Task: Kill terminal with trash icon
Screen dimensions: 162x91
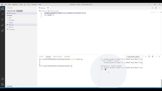Action: click(x=152, y=57)
